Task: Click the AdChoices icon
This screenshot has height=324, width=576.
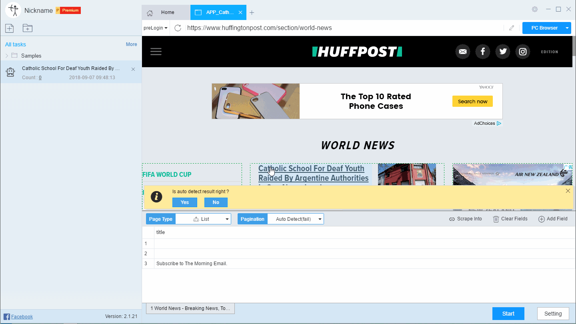Action: [499, 123]
